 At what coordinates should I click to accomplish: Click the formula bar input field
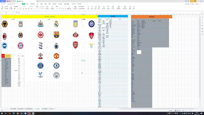110,12
